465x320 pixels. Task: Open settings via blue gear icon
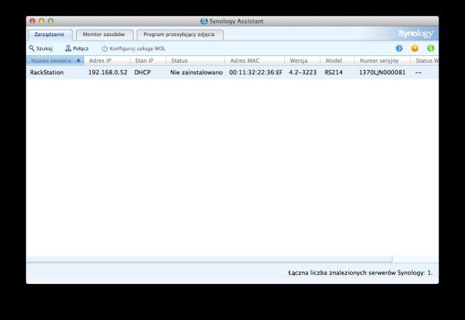[399, 49]
